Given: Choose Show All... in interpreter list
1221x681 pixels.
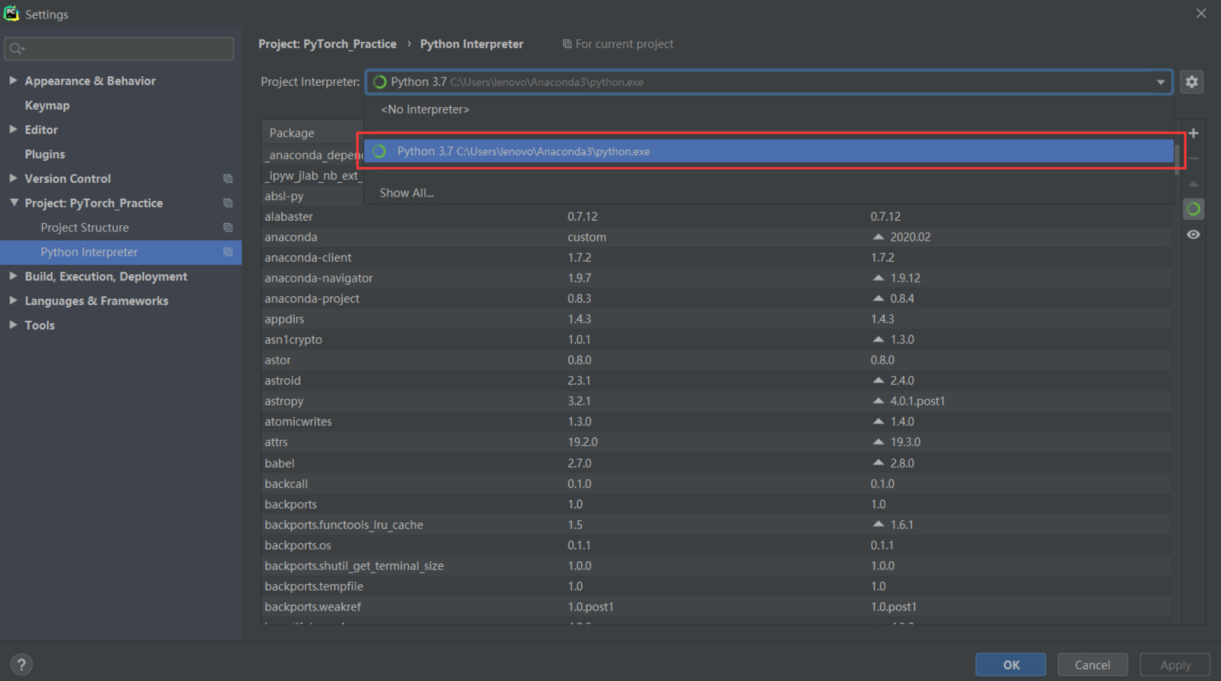Looking at the screenshot, I should (x=406, y=193).
